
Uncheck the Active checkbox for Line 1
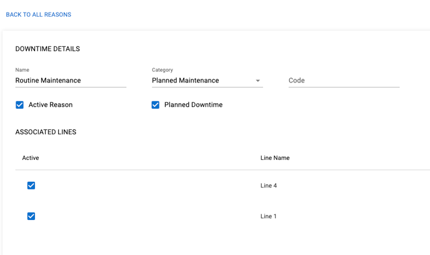click(31, 216)
